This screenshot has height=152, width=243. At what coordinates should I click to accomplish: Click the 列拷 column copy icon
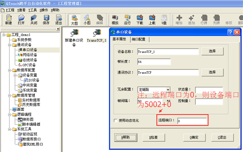point(216,20)
